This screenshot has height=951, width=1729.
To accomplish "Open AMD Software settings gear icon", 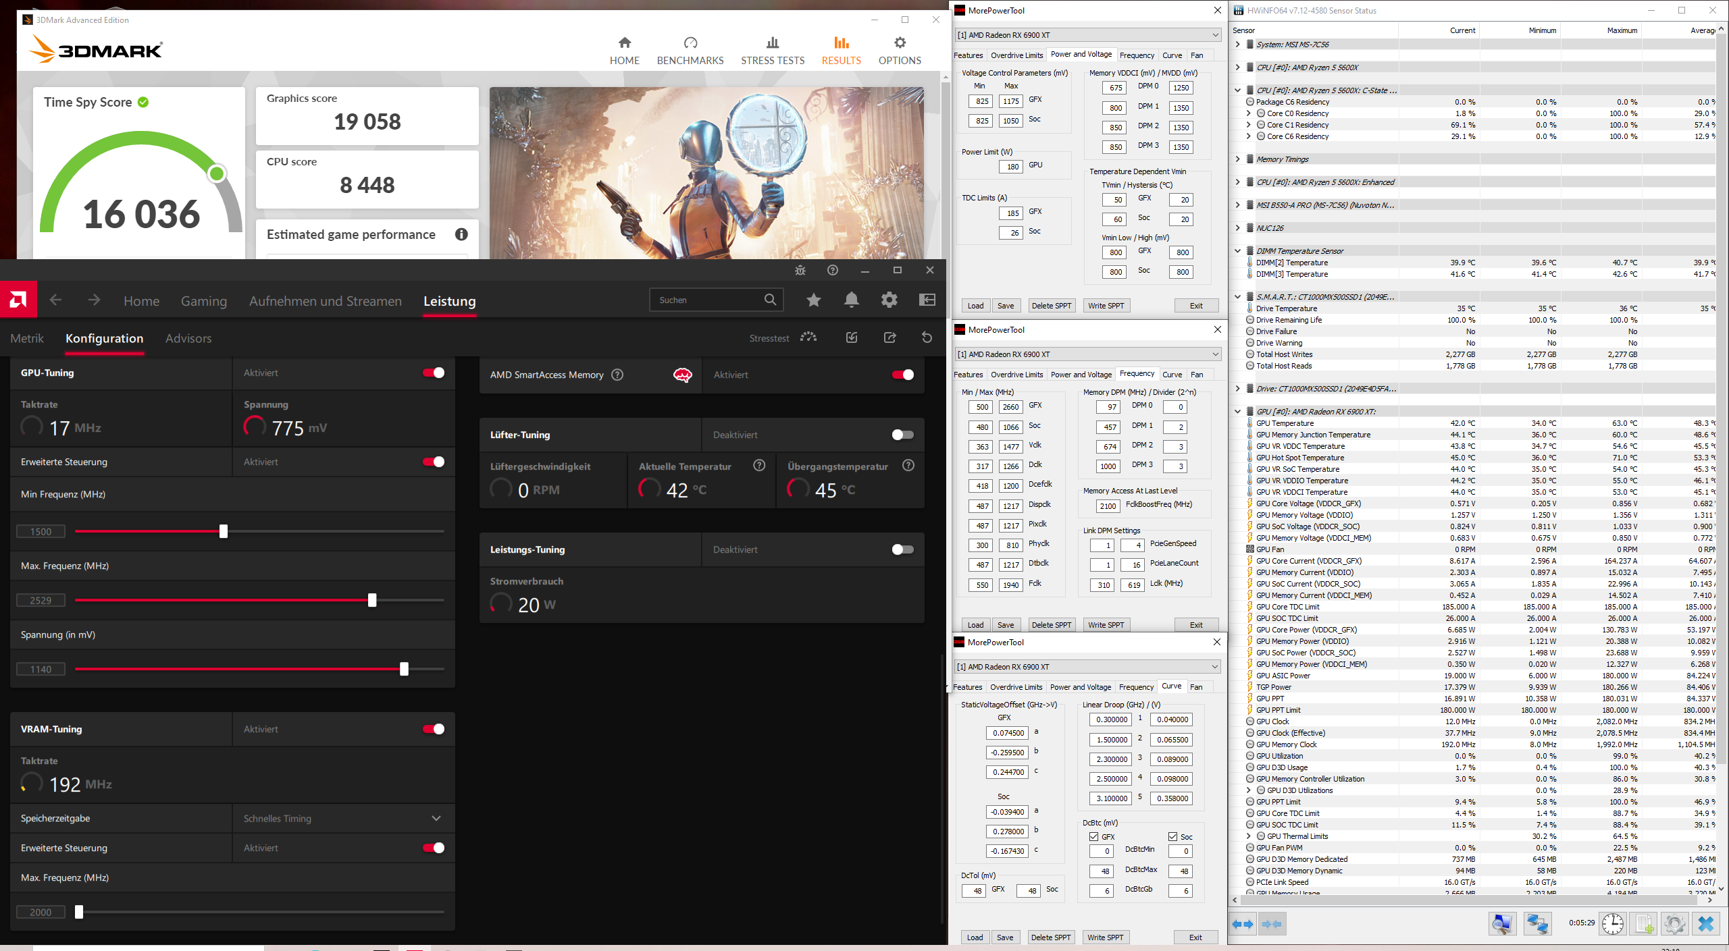I will pos(889,300).
